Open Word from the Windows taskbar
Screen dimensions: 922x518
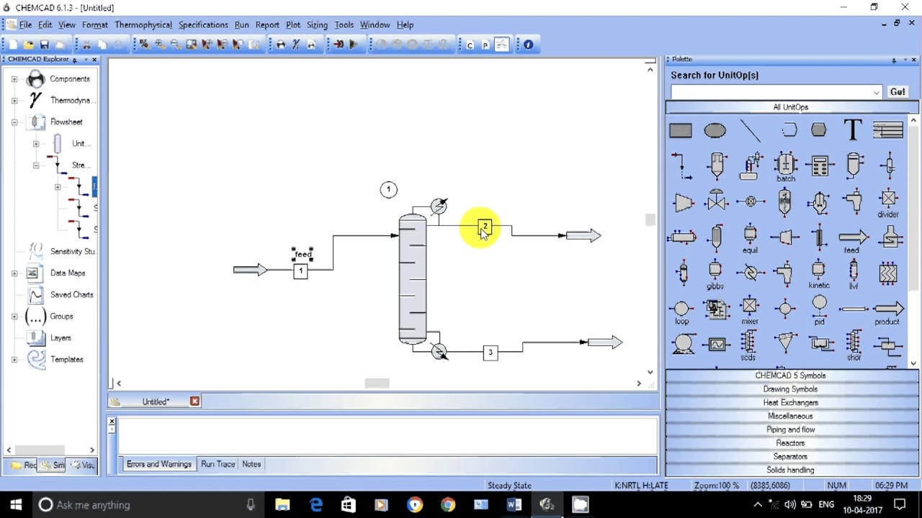pyautogui.click(x=514, y=505)
